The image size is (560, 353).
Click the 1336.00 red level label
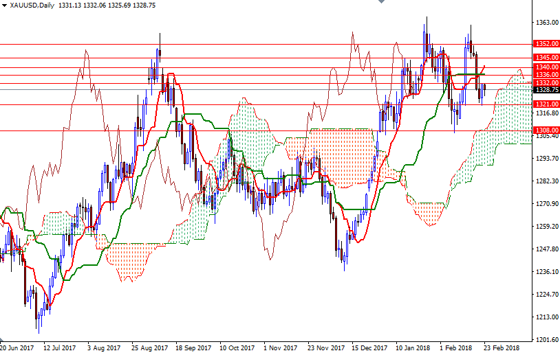tap(546, 75)
